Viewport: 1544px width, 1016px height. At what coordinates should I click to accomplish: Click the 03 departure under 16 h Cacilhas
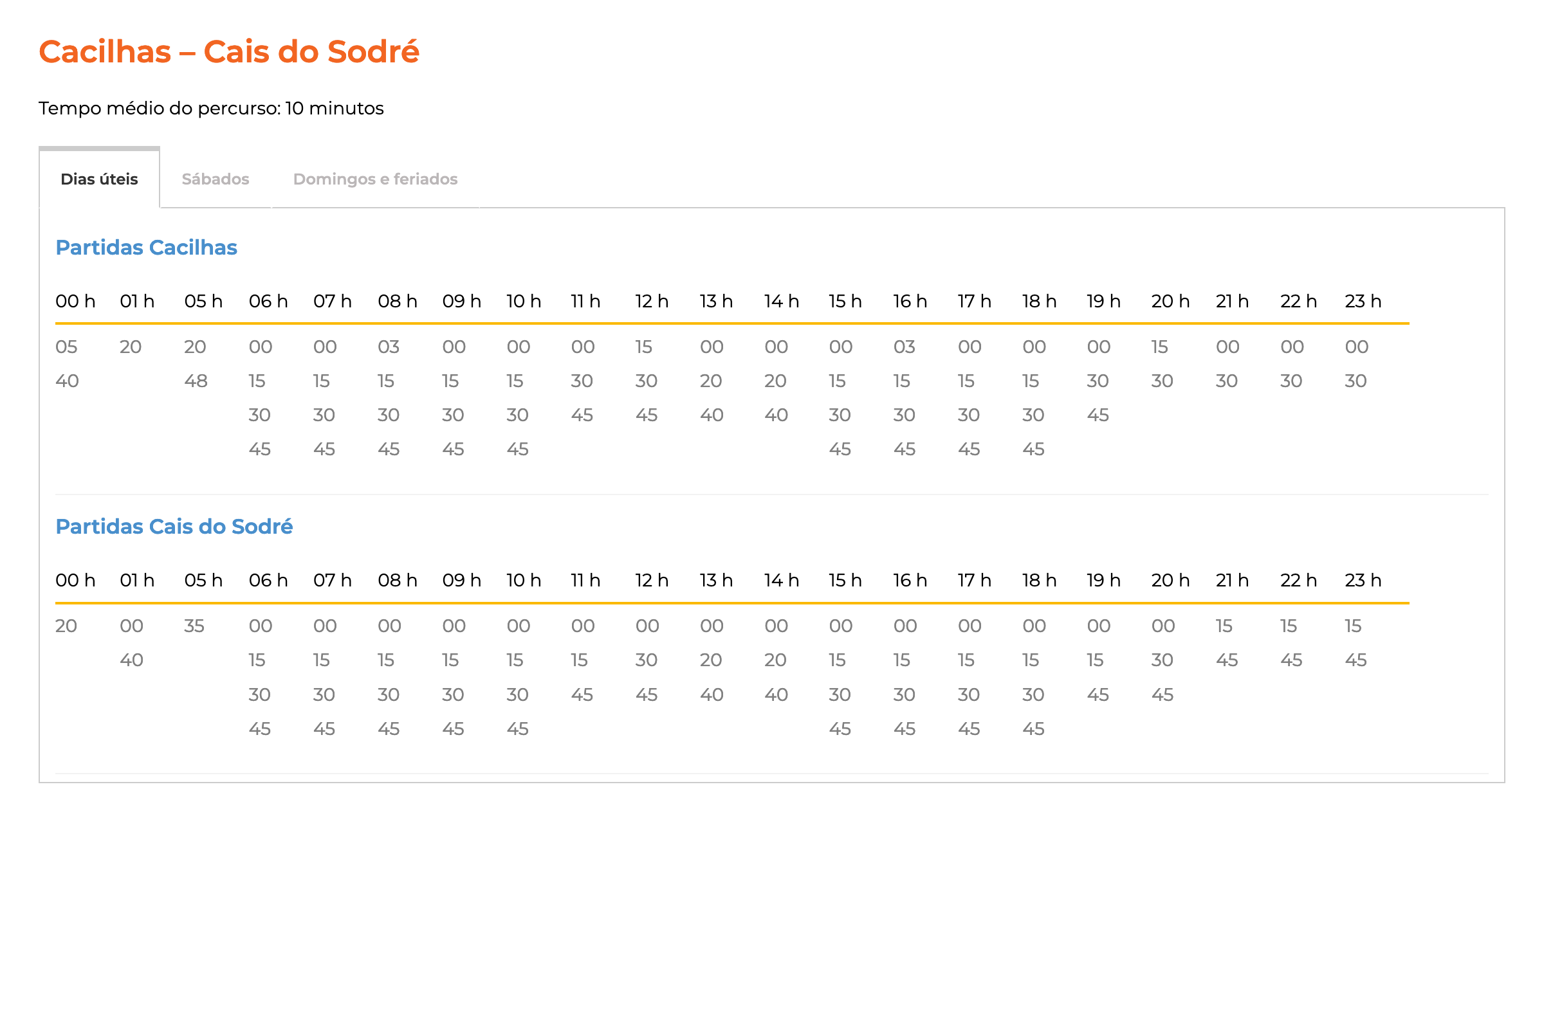(x=905, y=347)
